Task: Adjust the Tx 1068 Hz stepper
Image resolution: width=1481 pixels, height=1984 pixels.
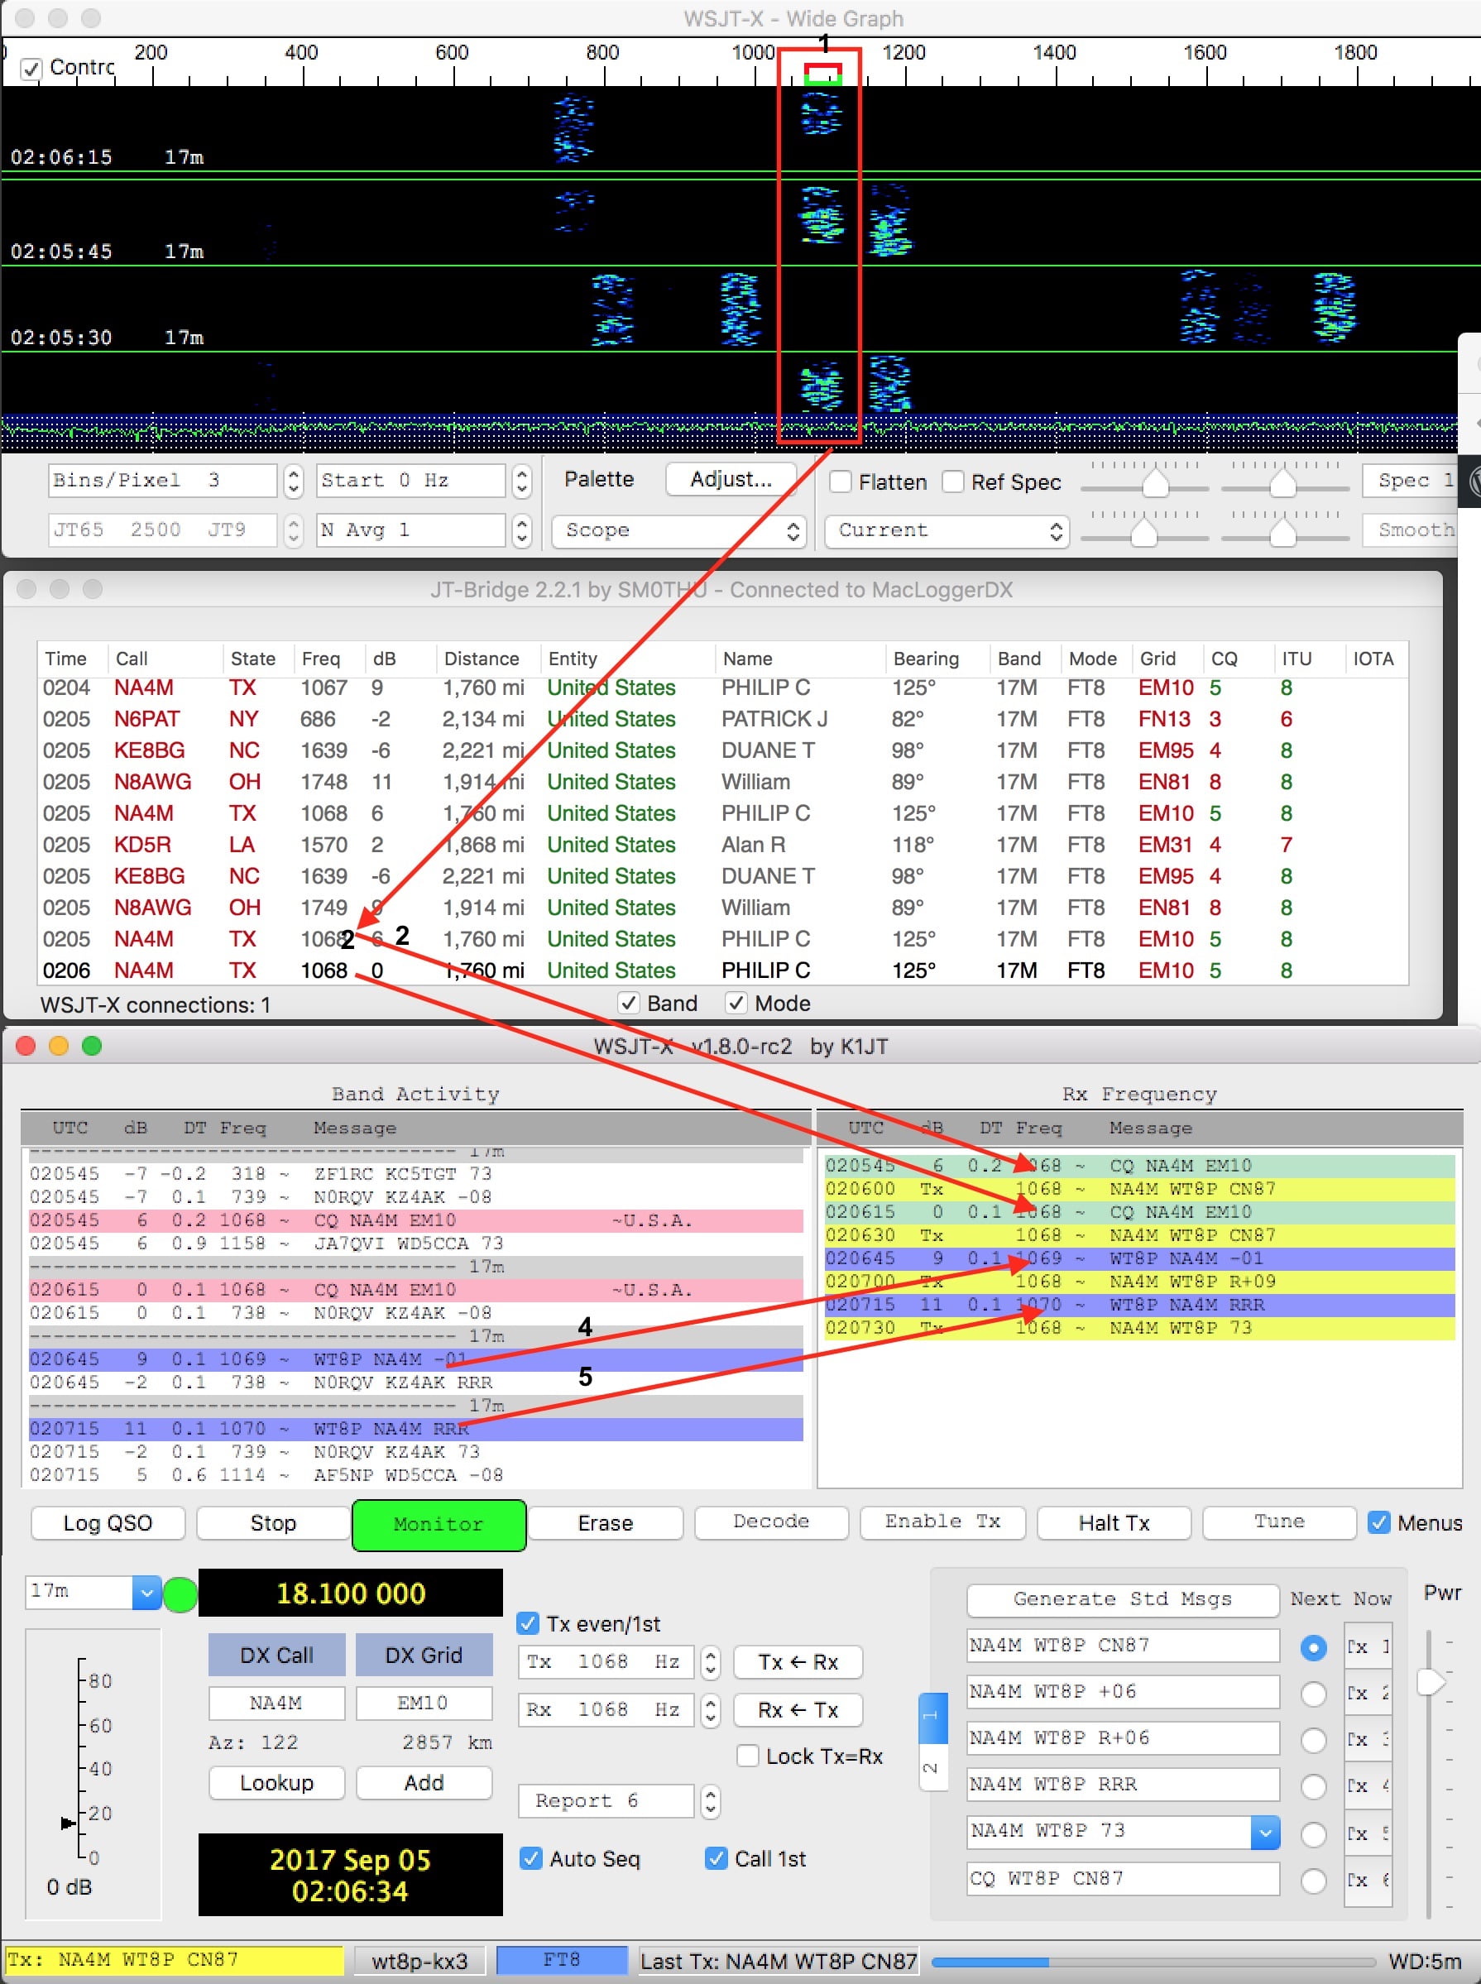Action: [710, 1662]
